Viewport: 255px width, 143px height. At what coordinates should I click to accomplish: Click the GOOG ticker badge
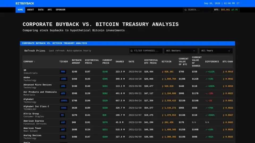click(x=63, y=108)
